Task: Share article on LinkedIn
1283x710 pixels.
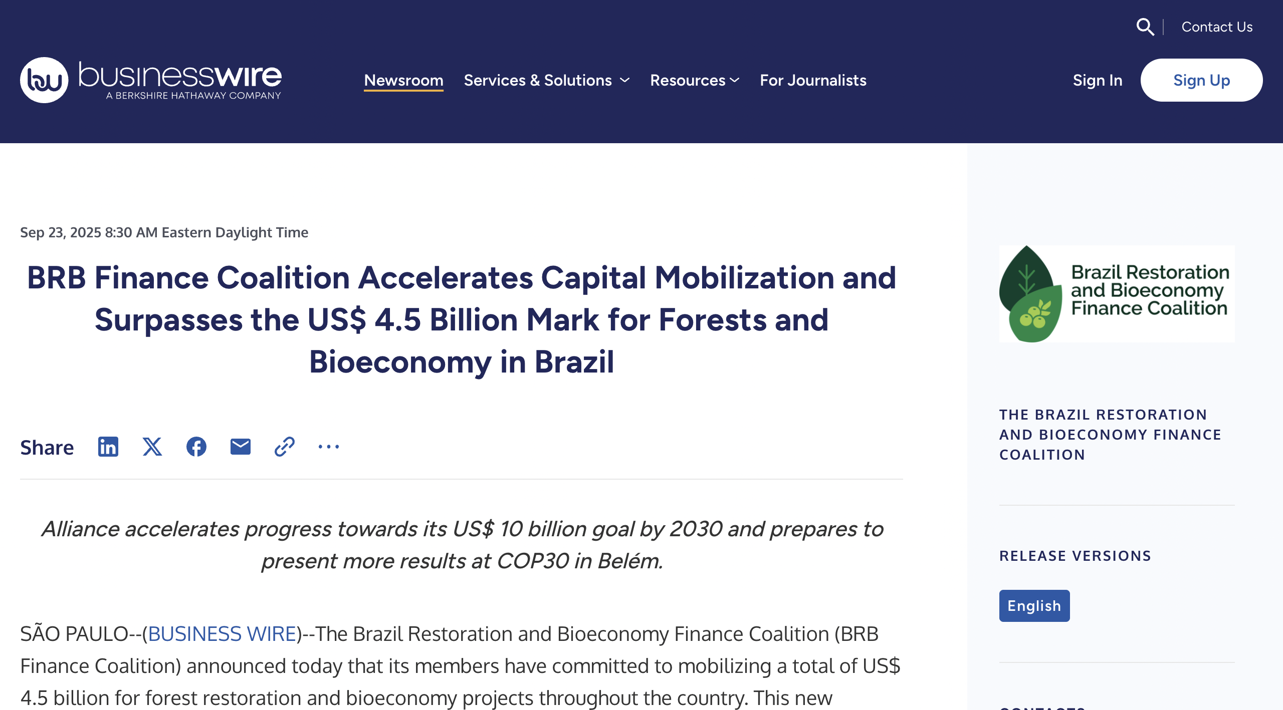Action: click(108, 447)
